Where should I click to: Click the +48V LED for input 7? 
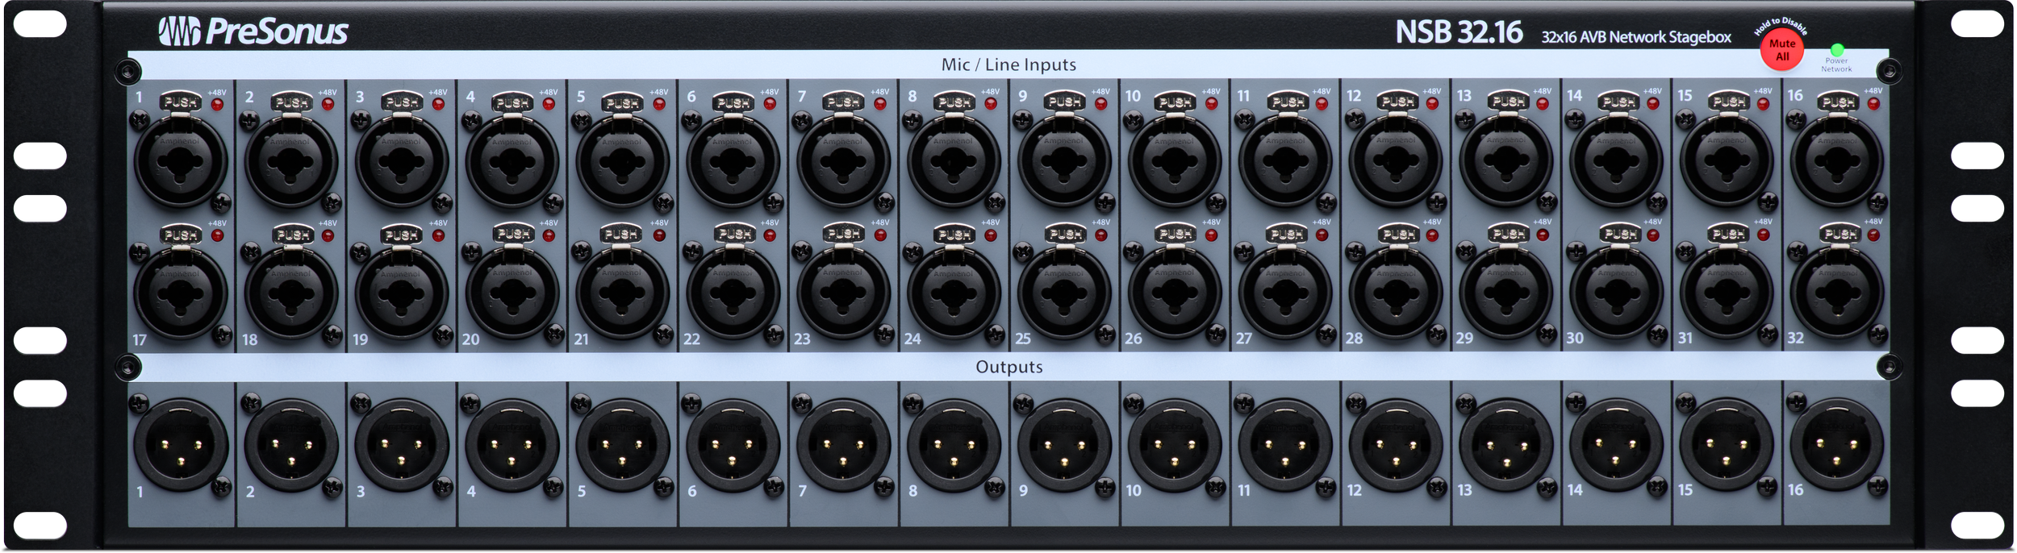[880, 104]
